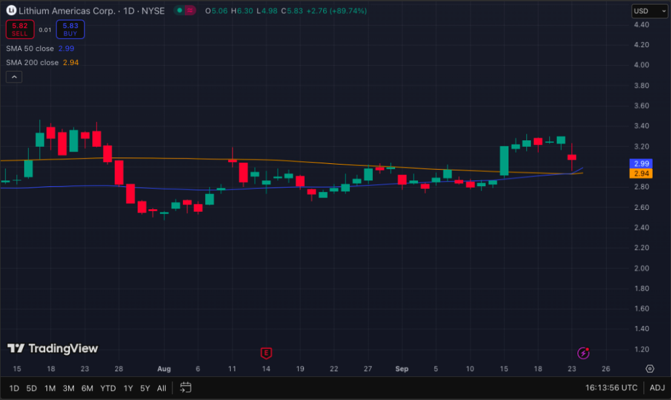Click the earnings 'E' marker on the timeline

point(266,353)
